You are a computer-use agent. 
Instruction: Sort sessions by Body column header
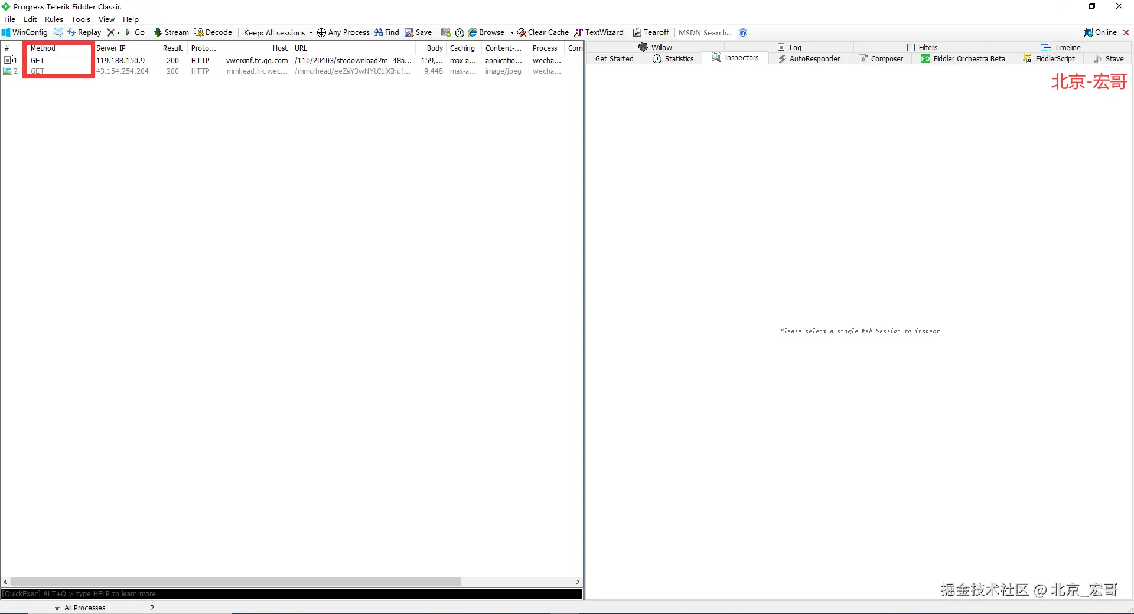[x=431, y=48]
